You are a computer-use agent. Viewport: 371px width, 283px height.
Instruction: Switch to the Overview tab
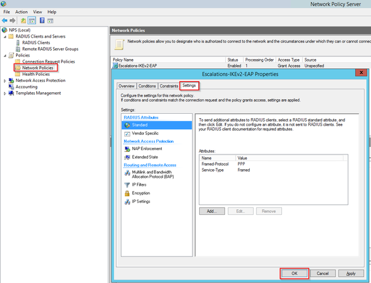(127, 86)
